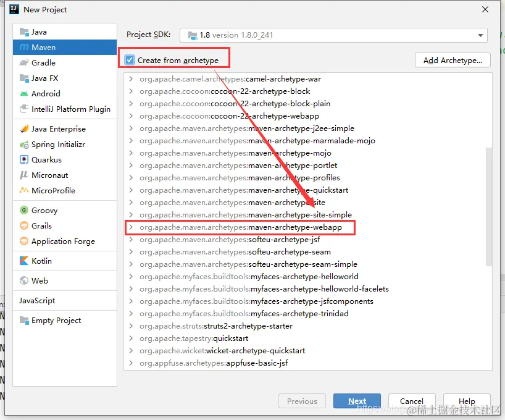This screenshot has width=505, height=420.
Task: Select Java Enterprise project type
Action: [65, 129]
